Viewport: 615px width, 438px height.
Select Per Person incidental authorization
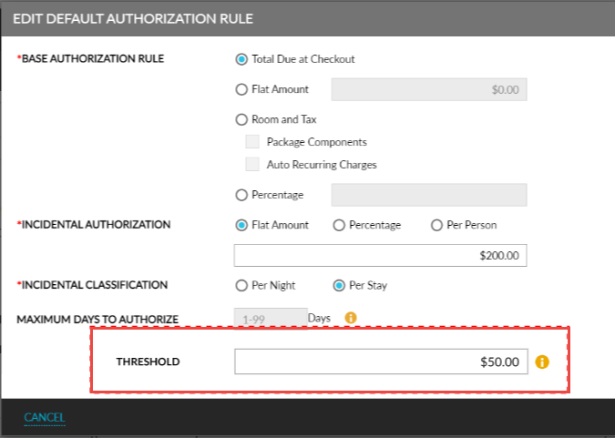tap(437, 225)
